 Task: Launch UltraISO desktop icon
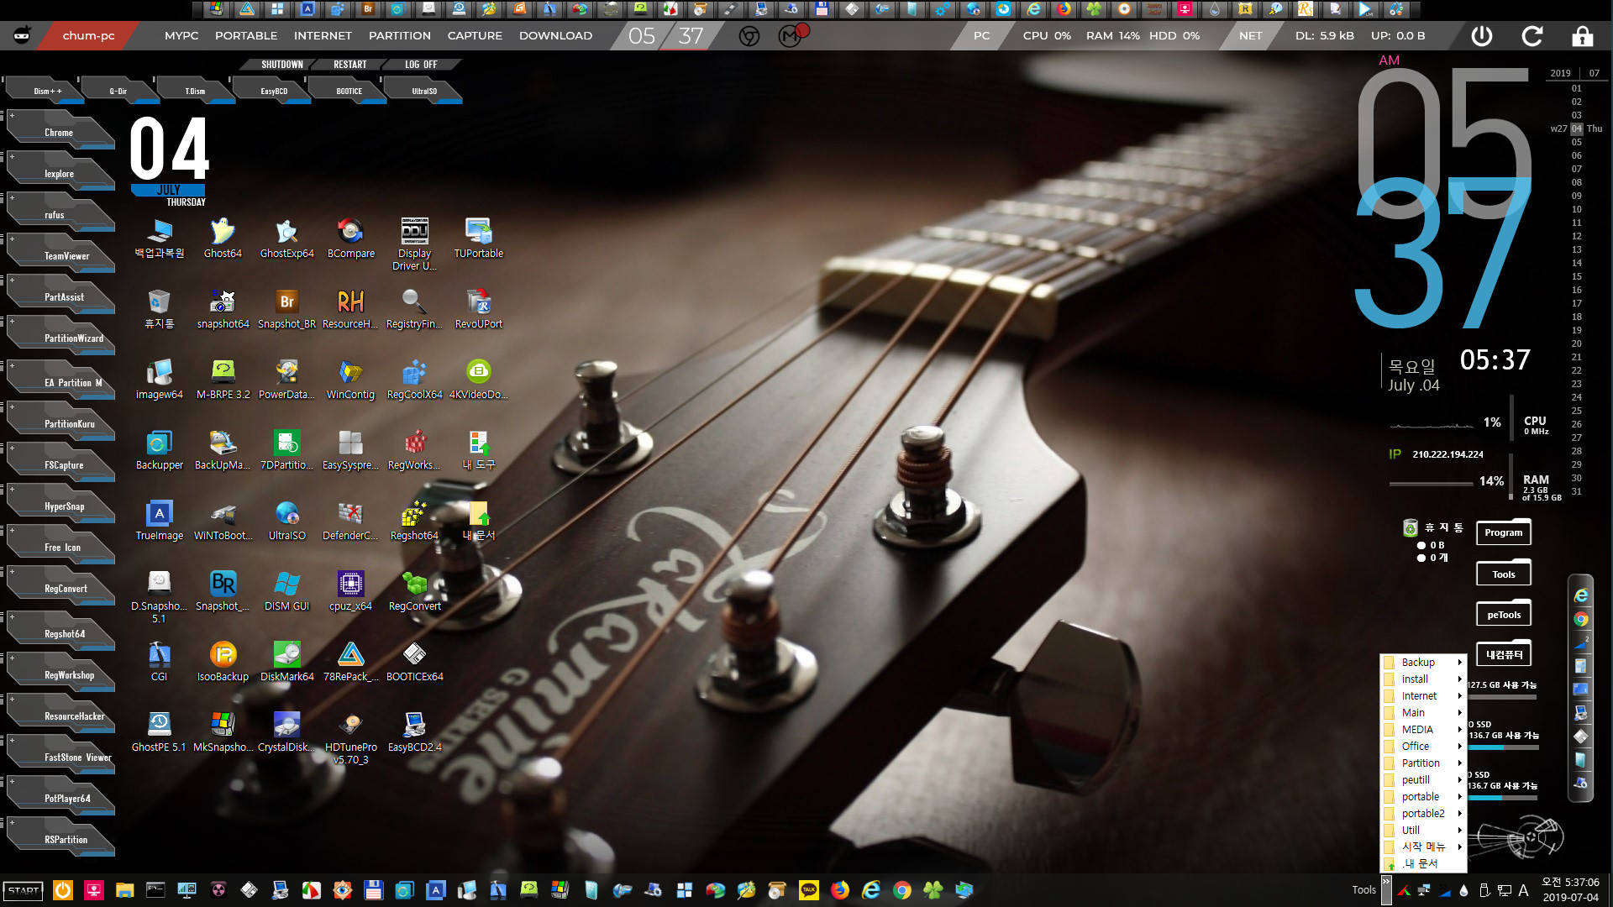[286, 521]
